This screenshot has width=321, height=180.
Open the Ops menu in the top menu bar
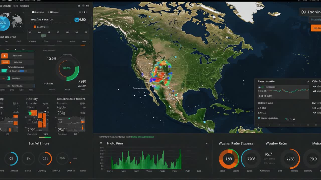16,6
